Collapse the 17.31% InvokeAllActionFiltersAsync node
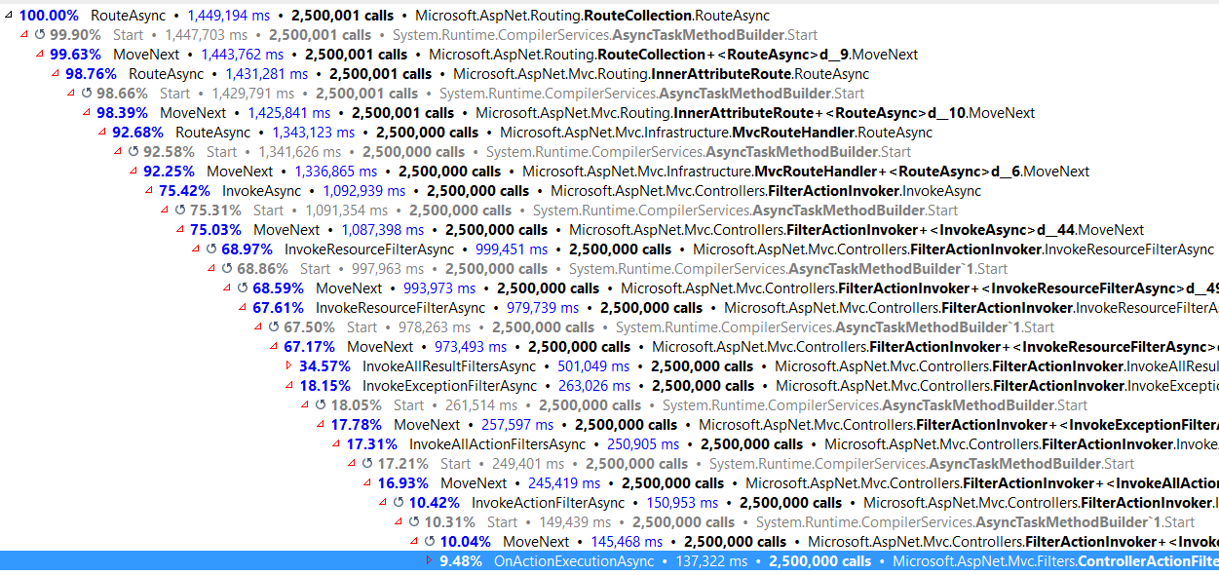 click(335, 444)
